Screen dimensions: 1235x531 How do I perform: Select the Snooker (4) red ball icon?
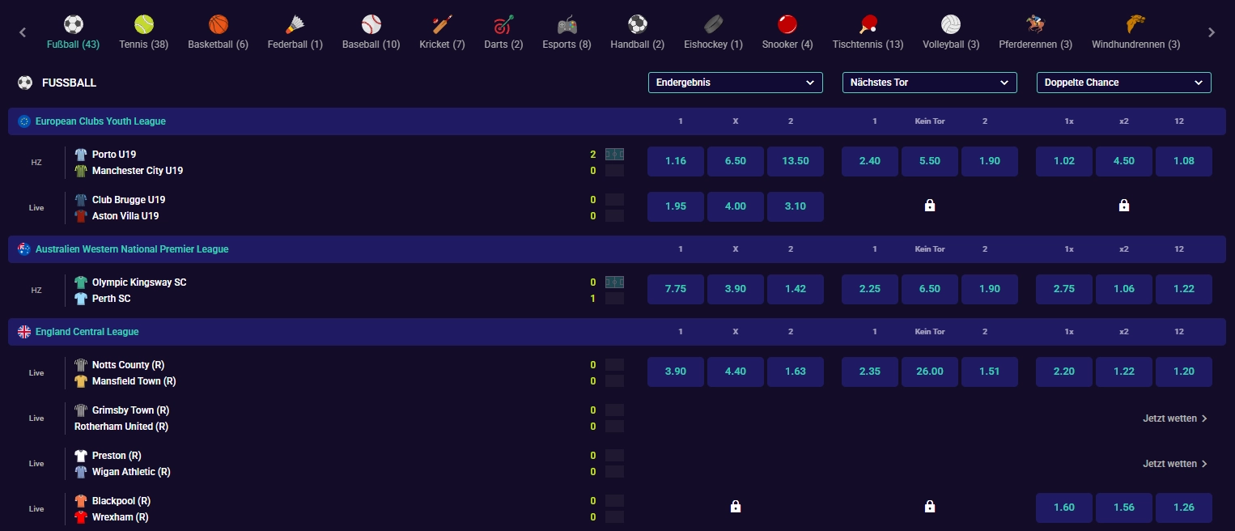(x=787, y=23)
